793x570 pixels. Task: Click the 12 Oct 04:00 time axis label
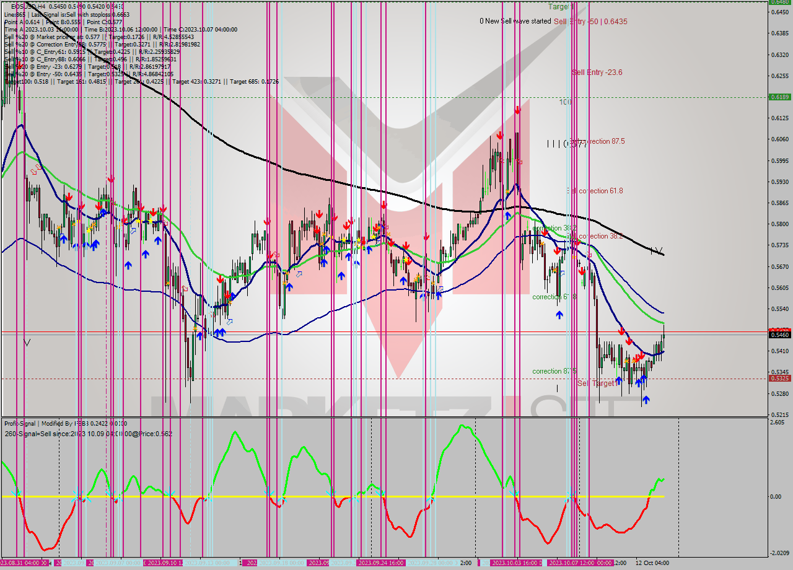[652, 563]
